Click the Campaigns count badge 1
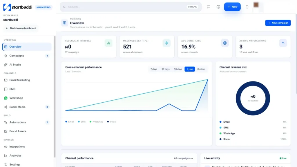 click(x=47, y=56)
